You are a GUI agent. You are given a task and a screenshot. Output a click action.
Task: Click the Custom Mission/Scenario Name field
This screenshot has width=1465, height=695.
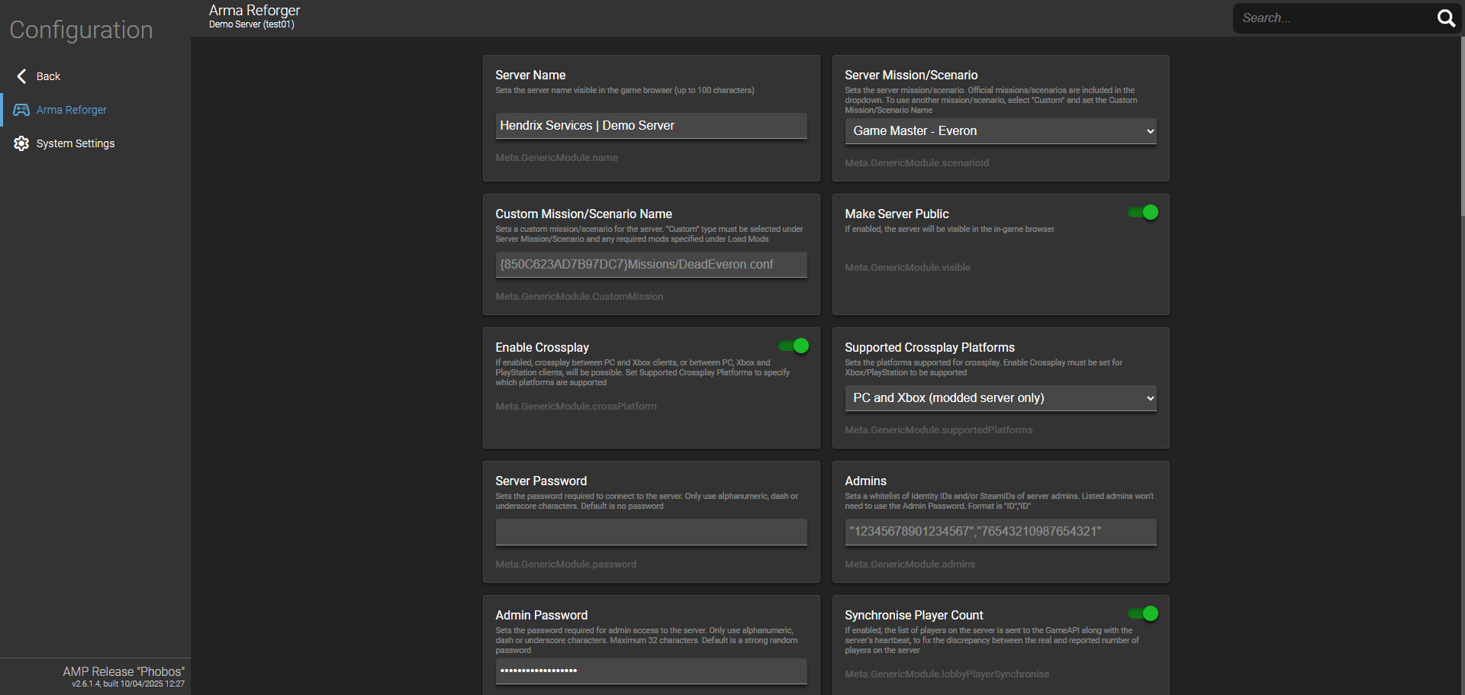pos(651,265)
